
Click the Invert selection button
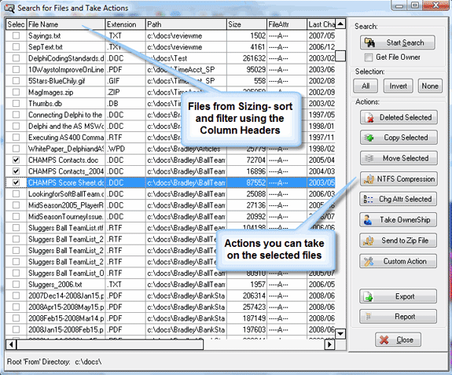(398, 86)
